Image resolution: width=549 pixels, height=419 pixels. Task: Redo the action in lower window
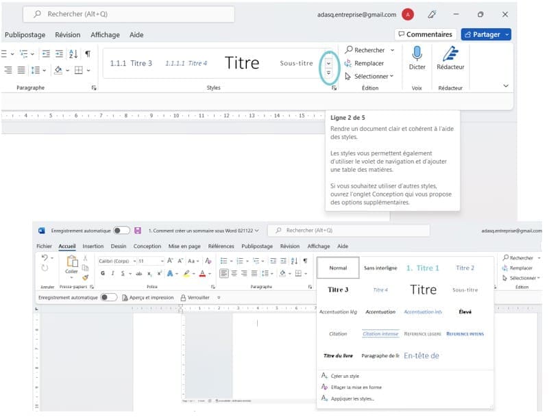pos(45,268)
